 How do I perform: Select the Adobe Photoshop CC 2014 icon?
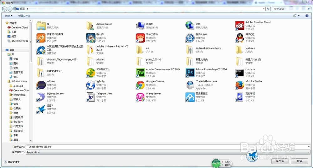190,73
